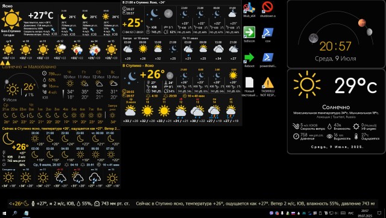Click the humidity drop icon beside 43%

[330, 126]
